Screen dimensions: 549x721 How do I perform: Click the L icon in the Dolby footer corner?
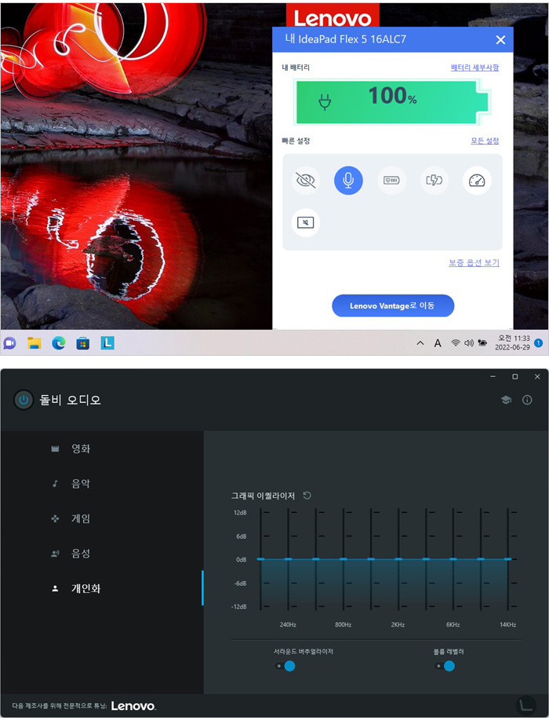click(526, 705)
